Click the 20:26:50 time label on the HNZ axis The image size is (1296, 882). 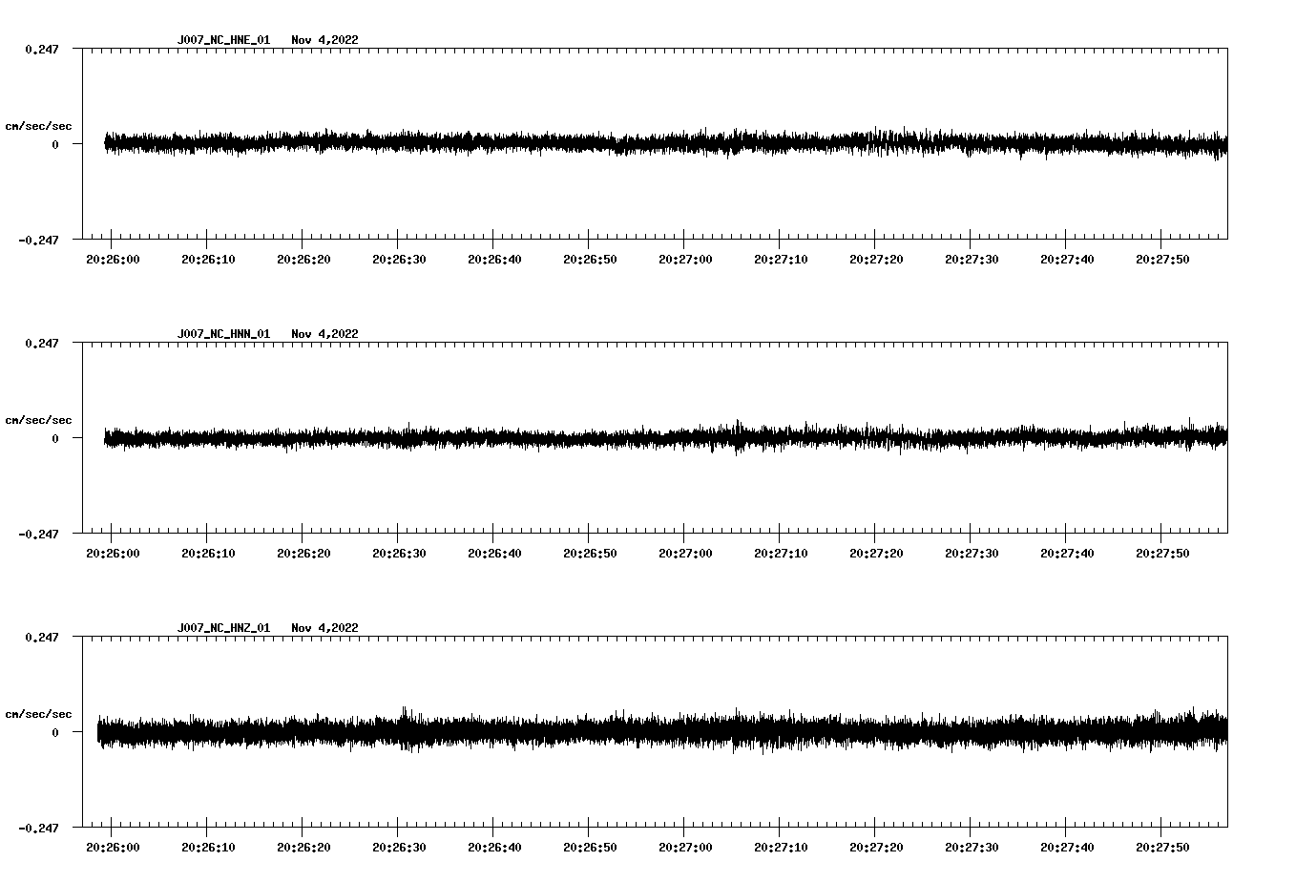590,848
